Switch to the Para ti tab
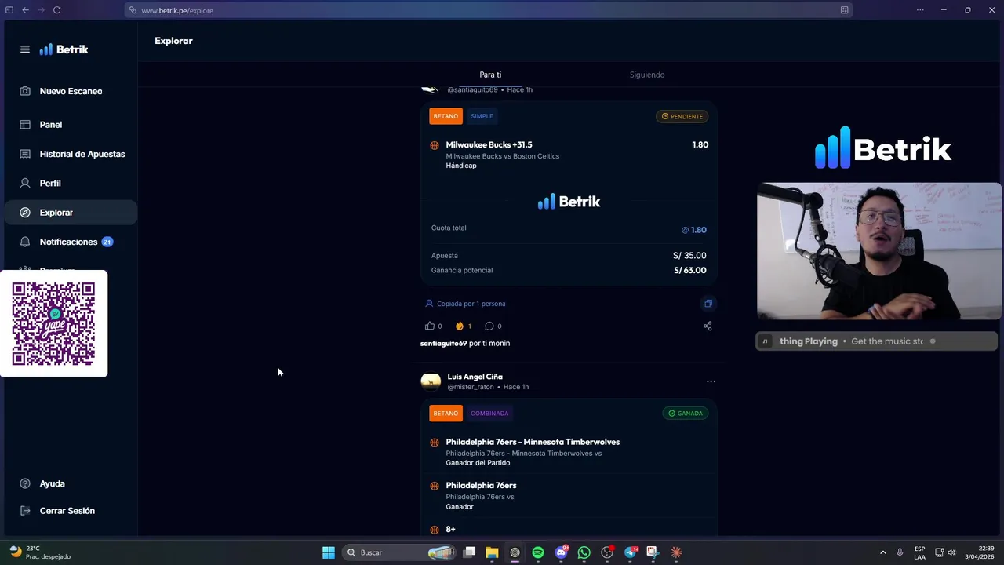The image size is (1004, 565). pos(490,75)
